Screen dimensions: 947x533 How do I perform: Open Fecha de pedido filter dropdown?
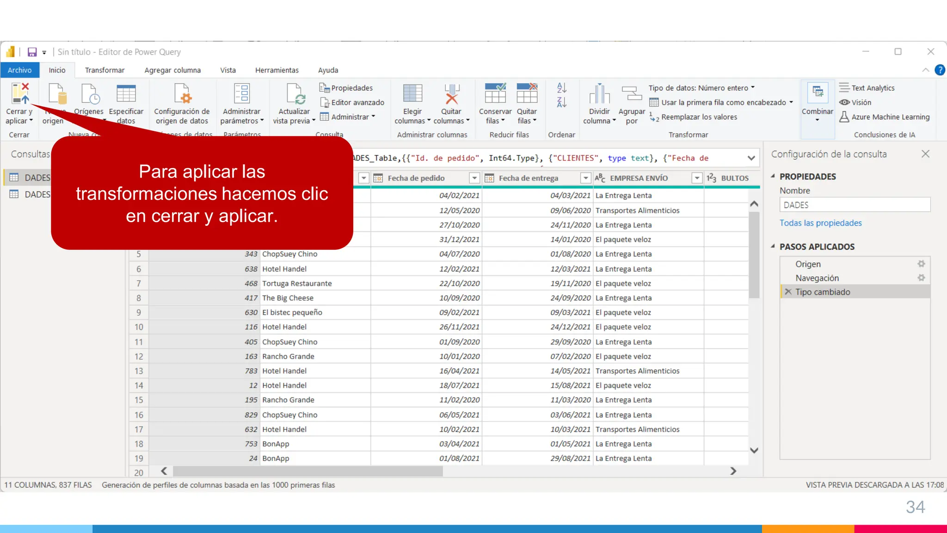coord(474,178)
